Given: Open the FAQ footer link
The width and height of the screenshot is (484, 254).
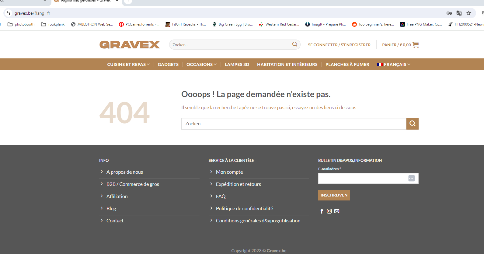Looking at the screenshot, I should point(221,196).
